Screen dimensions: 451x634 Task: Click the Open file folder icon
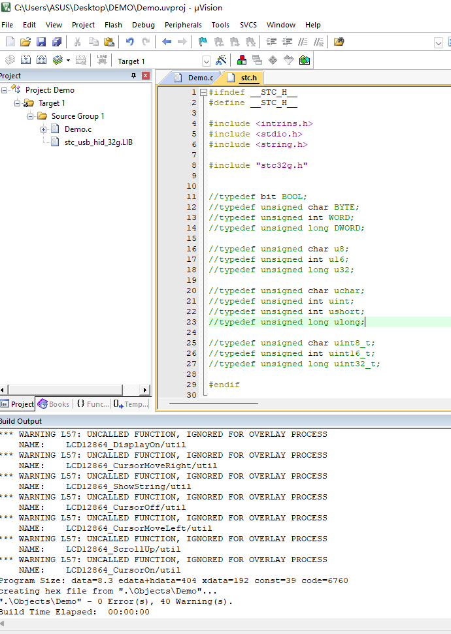tap(25, 42)
